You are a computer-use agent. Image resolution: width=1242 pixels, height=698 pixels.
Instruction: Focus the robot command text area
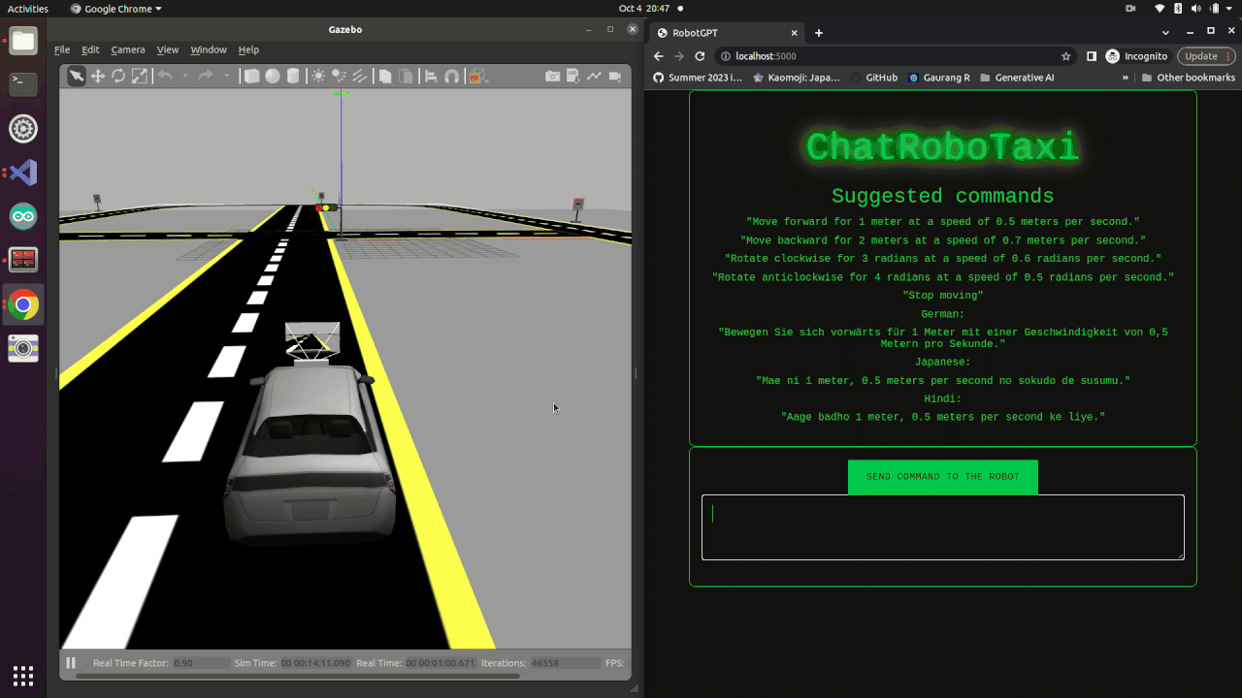point(943,527)
